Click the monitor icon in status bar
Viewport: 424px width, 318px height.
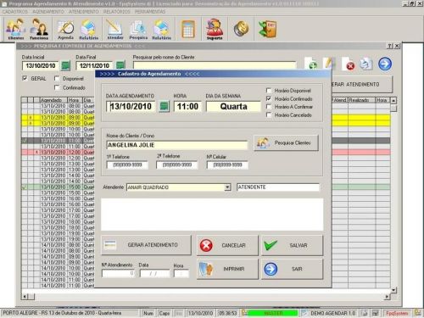[376, 313]
